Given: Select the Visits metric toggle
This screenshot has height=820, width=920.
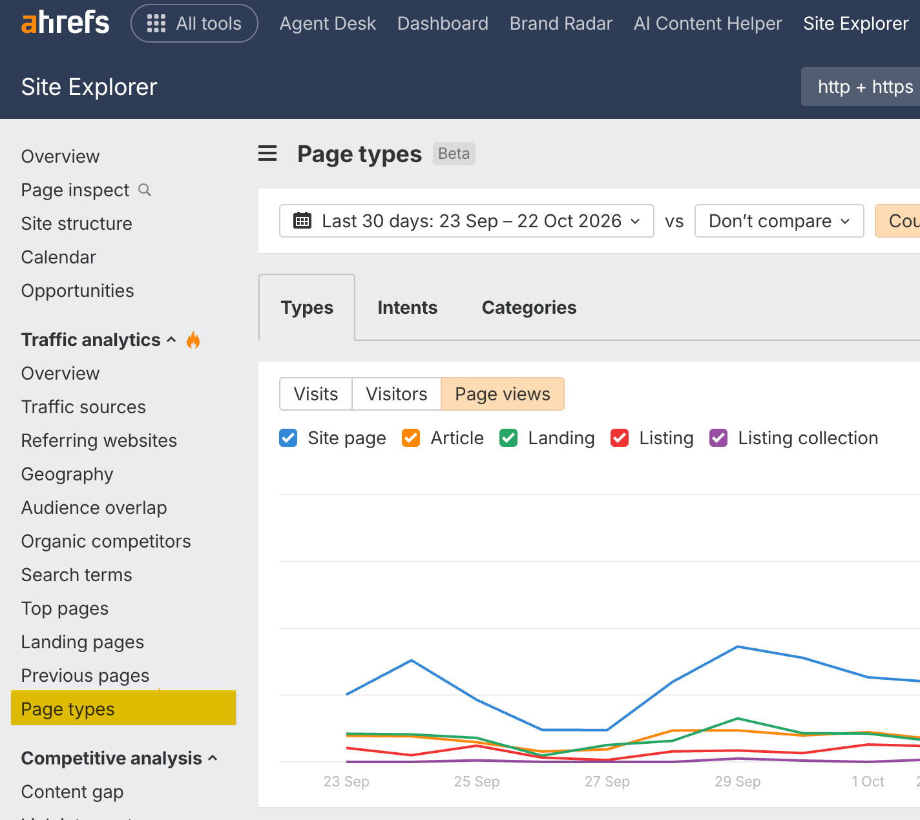Looking at the screenshot, I should pos(316,394).
